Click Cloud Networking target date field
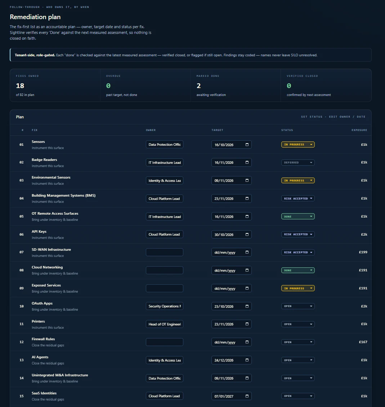The image size is (385, 407). (x=231, y=271)
